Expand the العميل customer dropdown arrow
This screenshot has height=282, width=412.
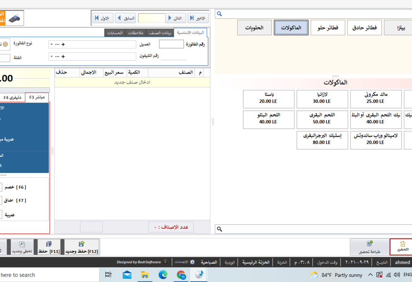click(x=51, y=44)
